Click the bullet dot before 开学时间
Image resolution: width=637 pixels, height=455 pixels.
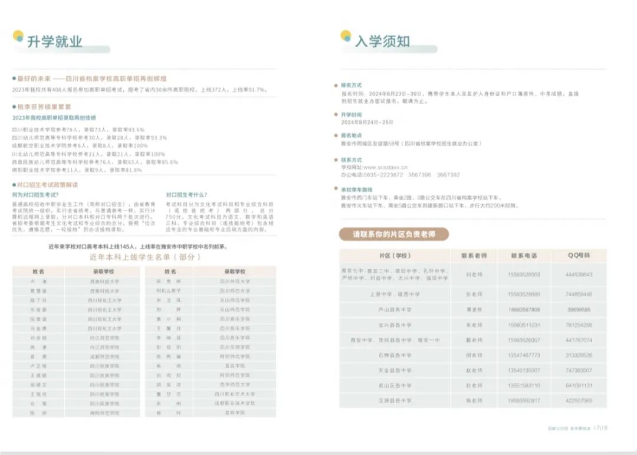coord(336,114)
